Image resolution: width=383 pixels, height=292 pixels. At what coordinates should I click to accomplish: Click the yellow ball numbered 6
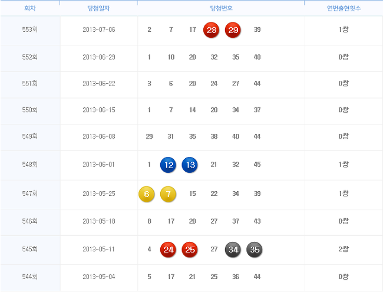pyautogui.click(x=147, y=194)
